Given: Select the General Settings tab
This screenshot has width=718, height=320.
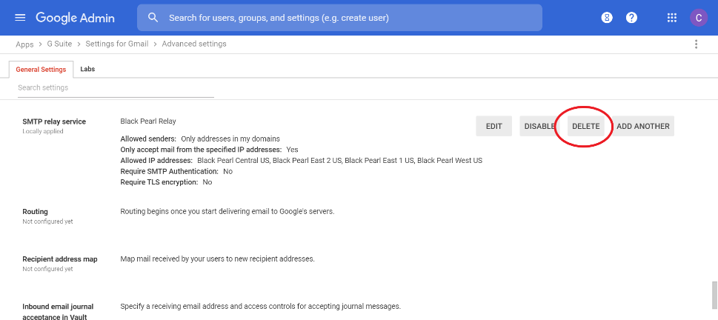Looking at the screenshot, I should 41,69.
